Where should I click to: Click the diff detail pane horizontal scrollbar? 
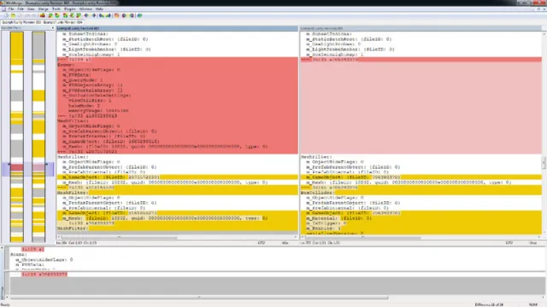[199, 298]
